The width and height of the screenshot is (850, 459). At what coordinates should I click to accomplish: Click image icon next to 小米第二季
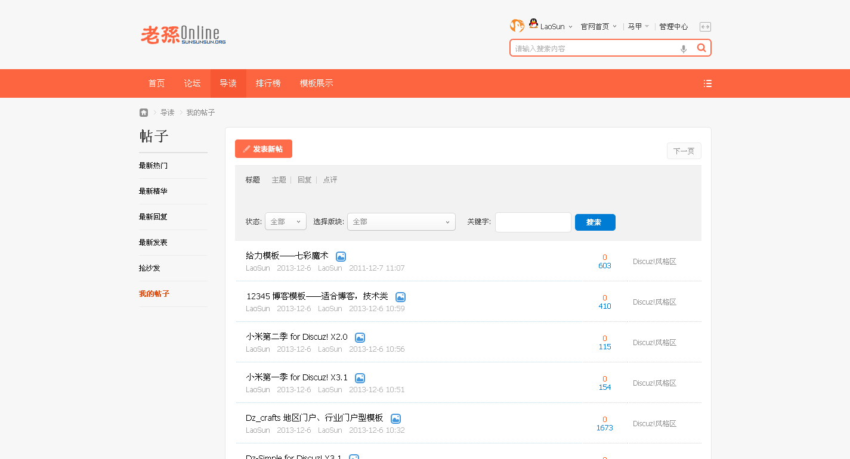click(360, 337)
